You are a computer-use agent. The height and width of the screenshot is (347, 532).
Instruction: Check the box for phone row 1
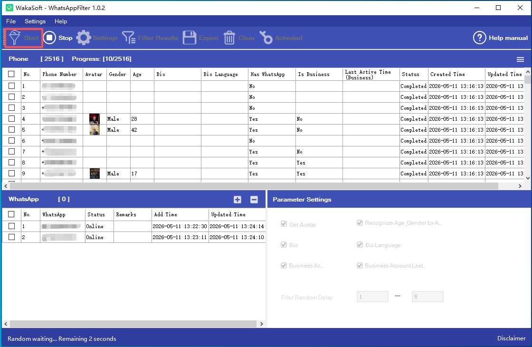[11, 86]
